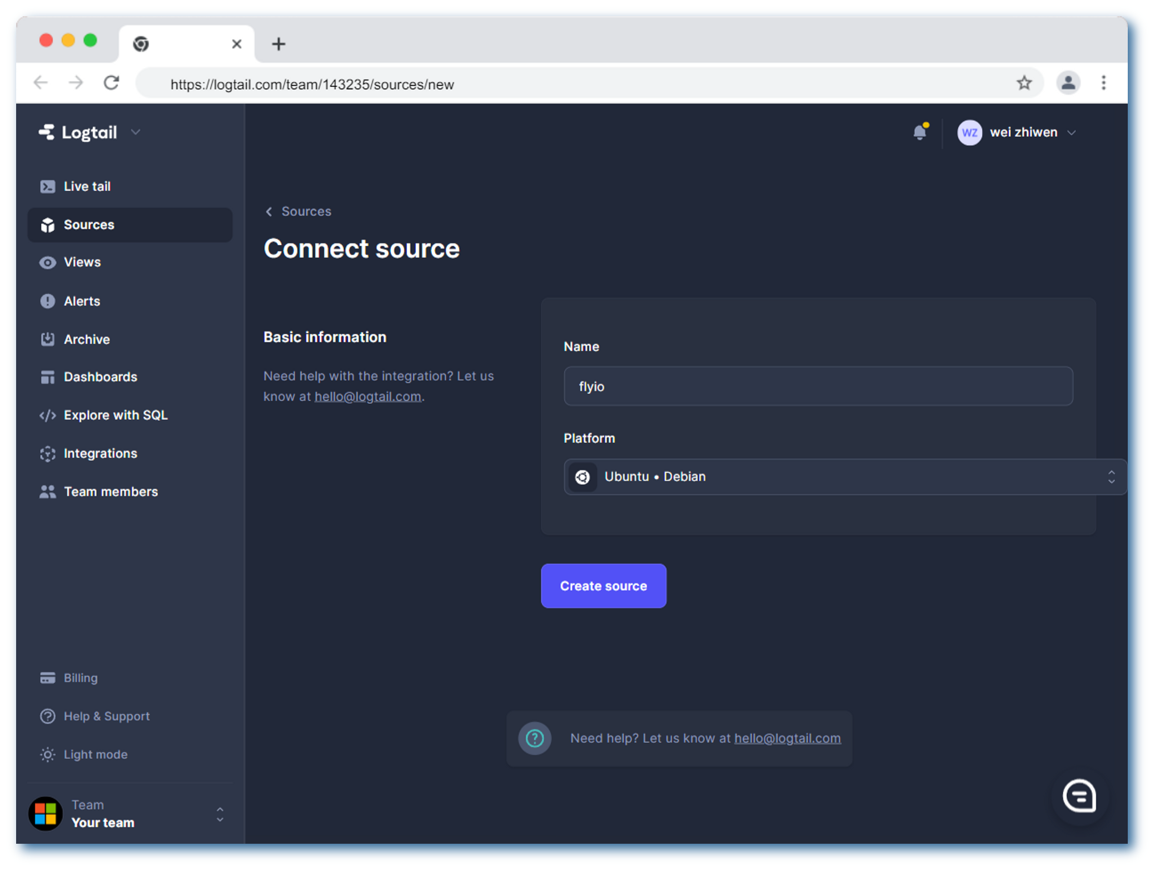The height and width of the screenshot is (871, 1155).
Task: Go forward in browser history
Action: 76,83
